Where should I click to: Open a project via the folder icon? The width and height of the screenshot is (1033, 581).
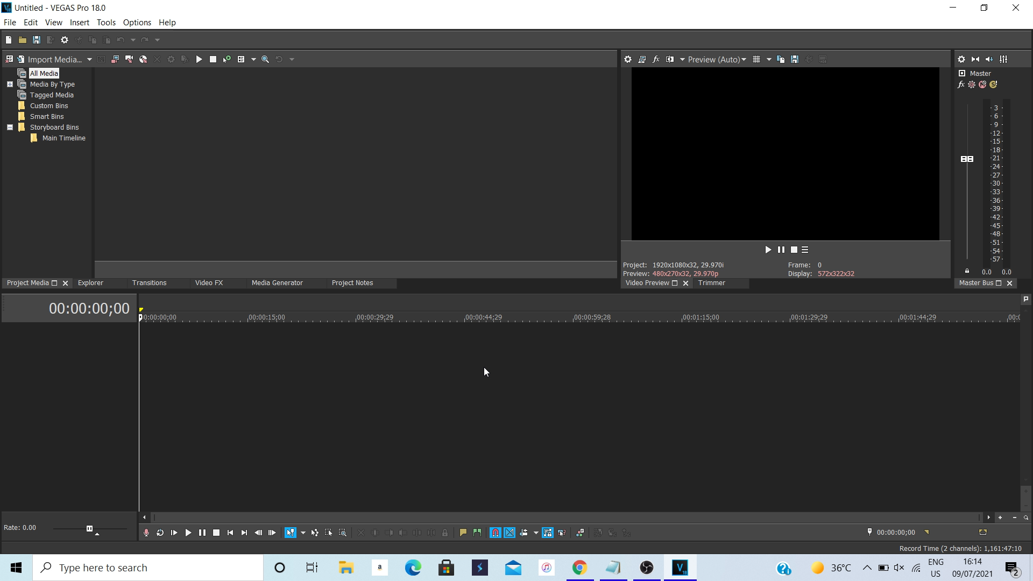[23, 40]
